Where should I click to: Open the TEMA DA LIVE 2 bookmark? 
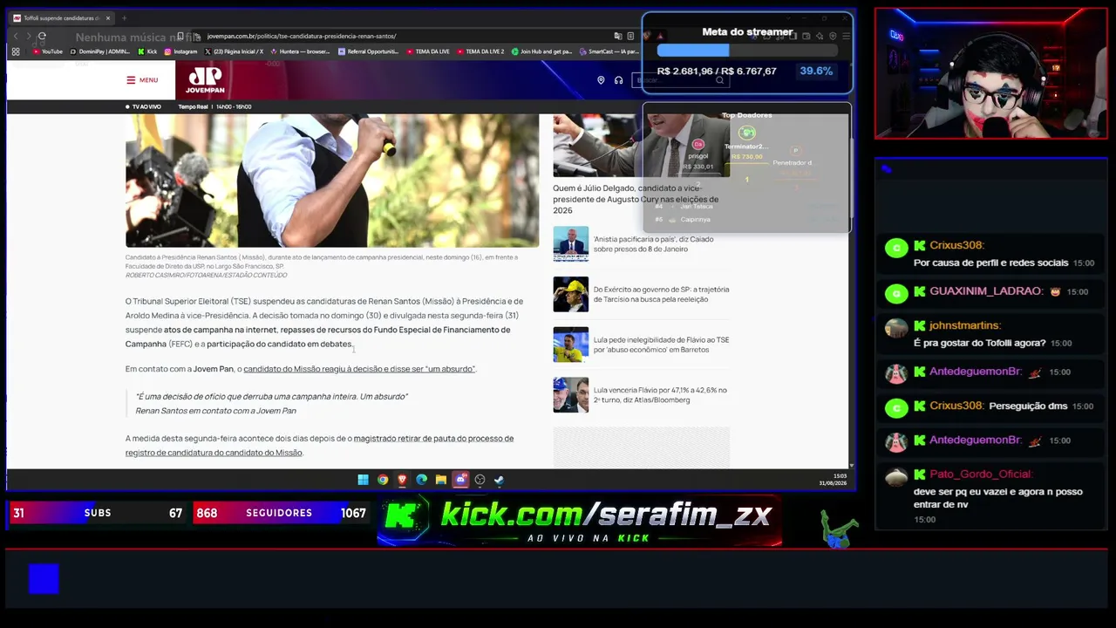coord(480,51)
